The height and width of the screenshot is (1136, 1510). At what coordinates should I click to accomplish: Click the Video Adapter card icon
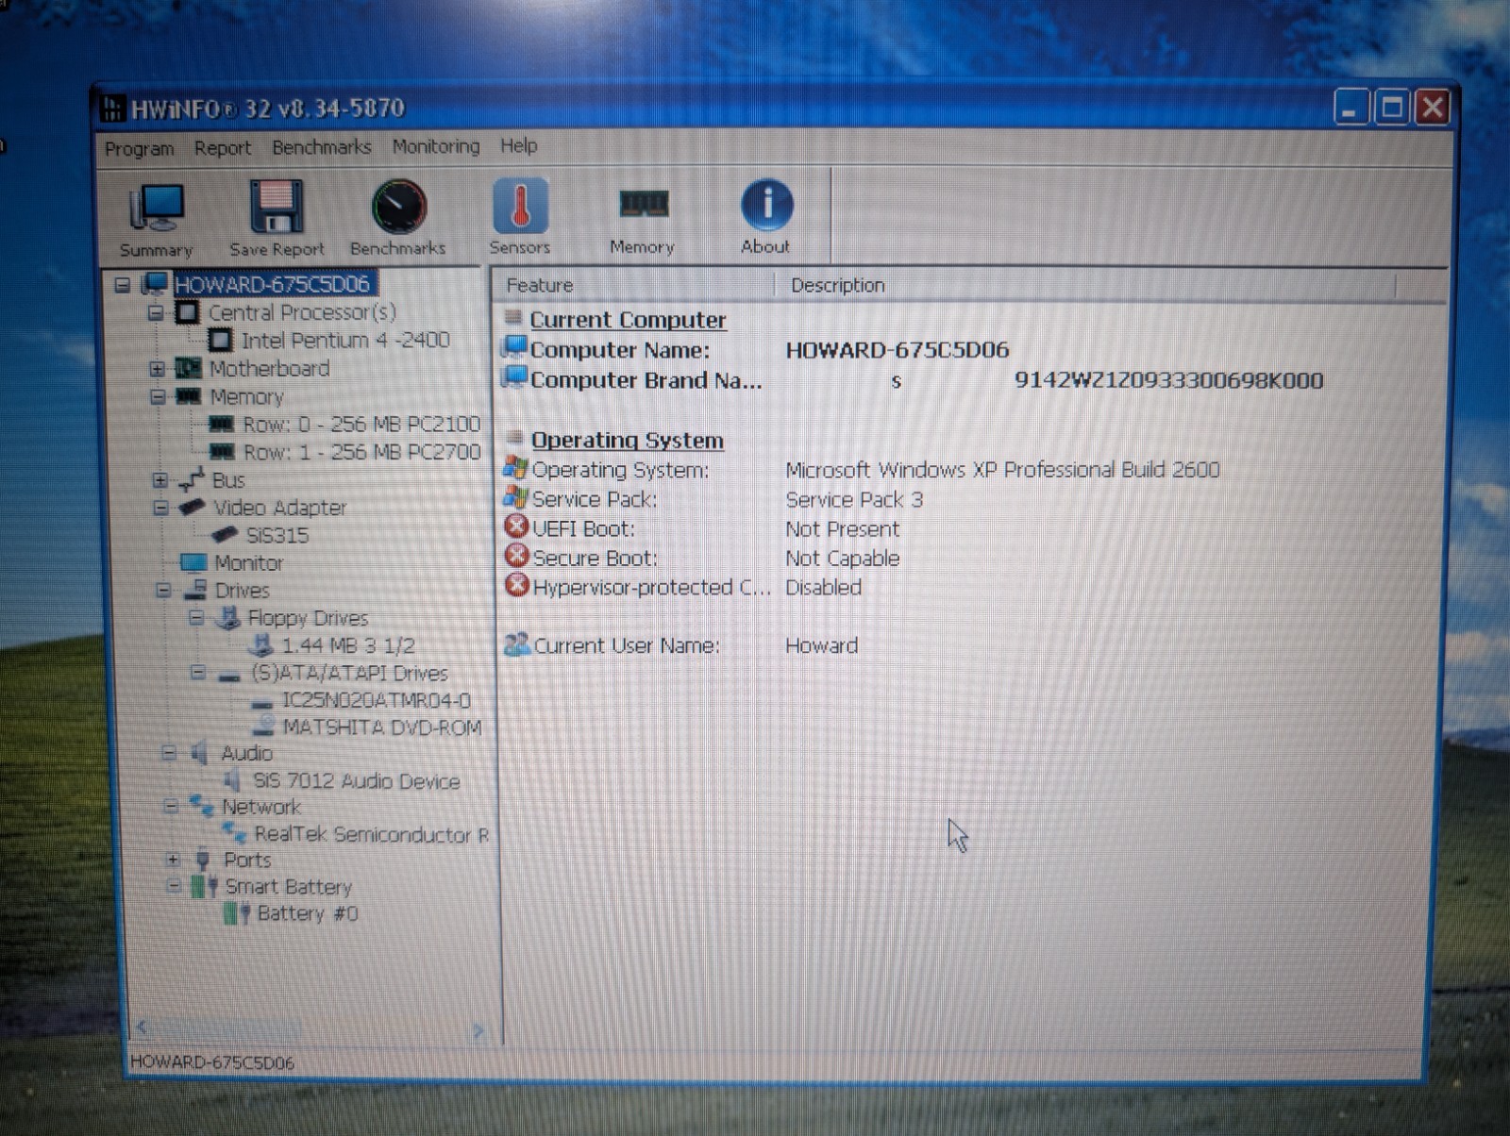193,507
